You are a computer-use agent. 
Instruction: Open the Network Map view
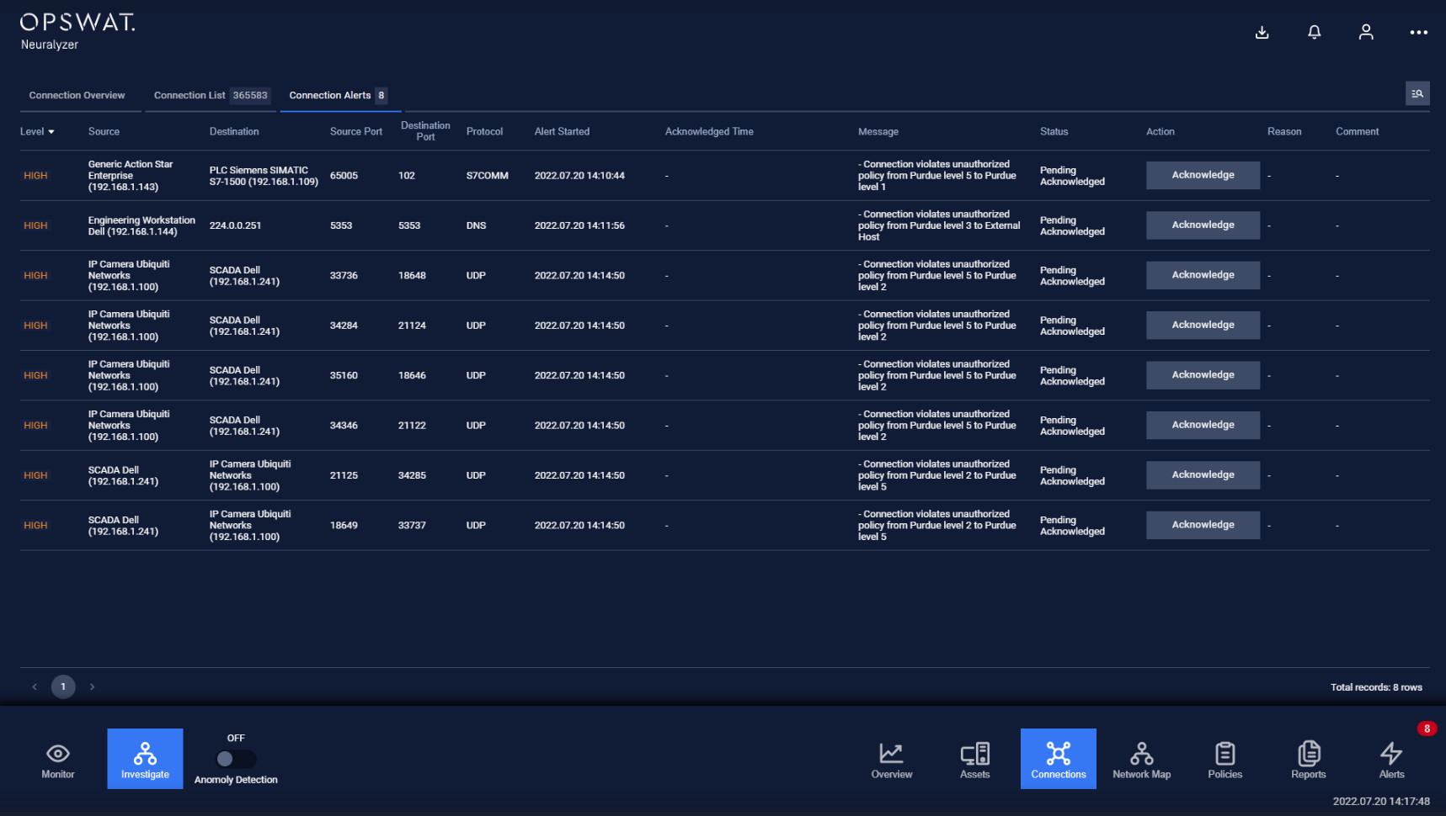click(1141, 759)
